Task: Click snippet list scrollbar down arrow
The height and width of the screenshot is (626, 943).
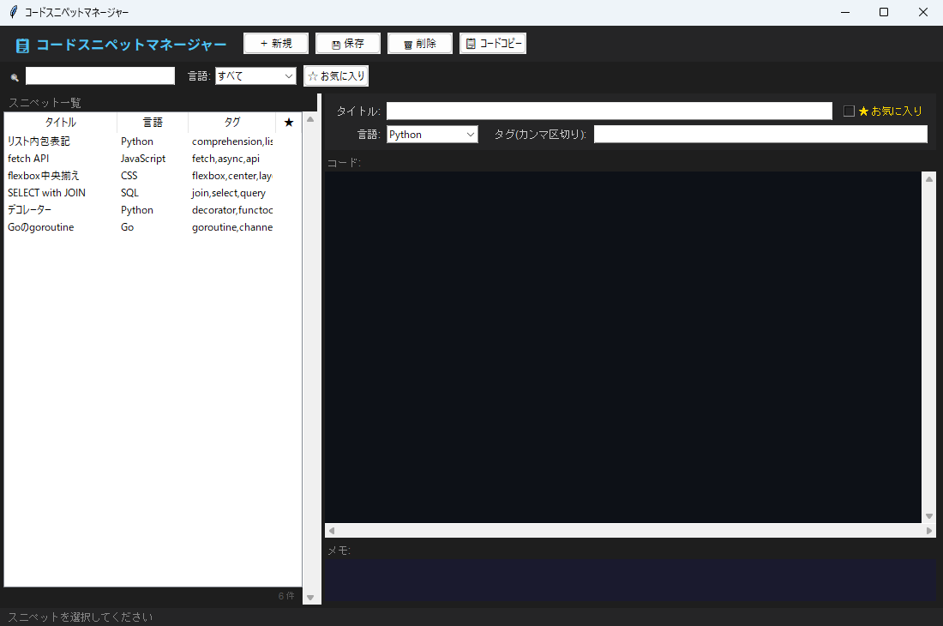Action: (311, 598)
